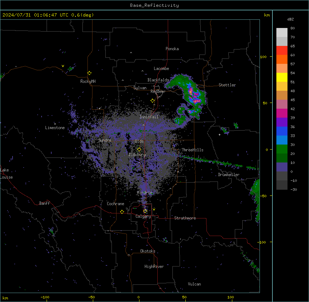Click the Lake Louise label at left edge
Screen dimensions: 309x302
[x=6, y=174]
